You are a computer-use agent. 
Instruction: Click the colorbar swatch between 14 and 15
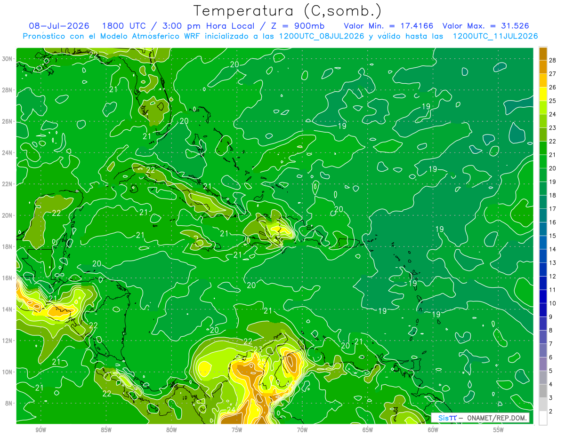543,243
